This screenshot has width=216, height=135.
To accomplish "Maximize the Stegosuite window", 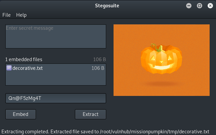I will (200, 6).
